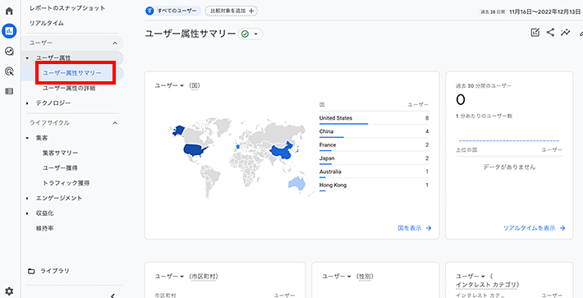
Task: Open the Advertising target icon
Action: point(9,71)
